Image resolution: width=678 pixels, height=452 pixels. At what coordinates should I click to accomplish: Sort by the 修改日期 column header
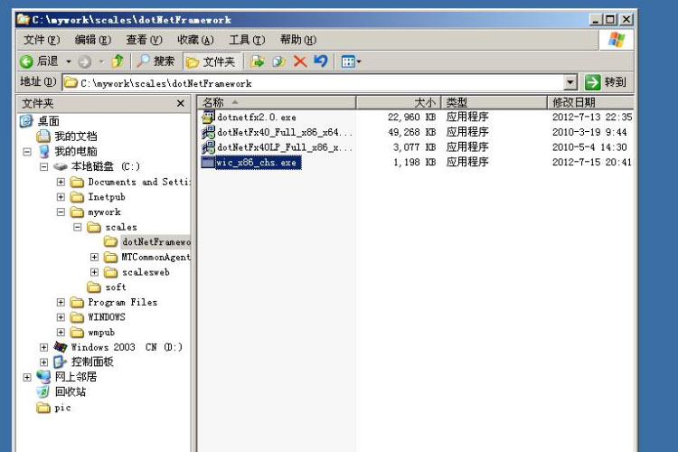[590, 102]
